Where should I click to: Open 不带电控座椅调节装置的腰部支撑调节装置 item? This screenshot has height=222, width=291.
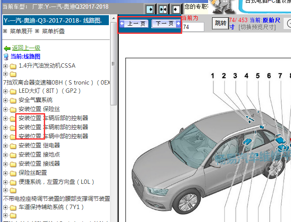56,199
